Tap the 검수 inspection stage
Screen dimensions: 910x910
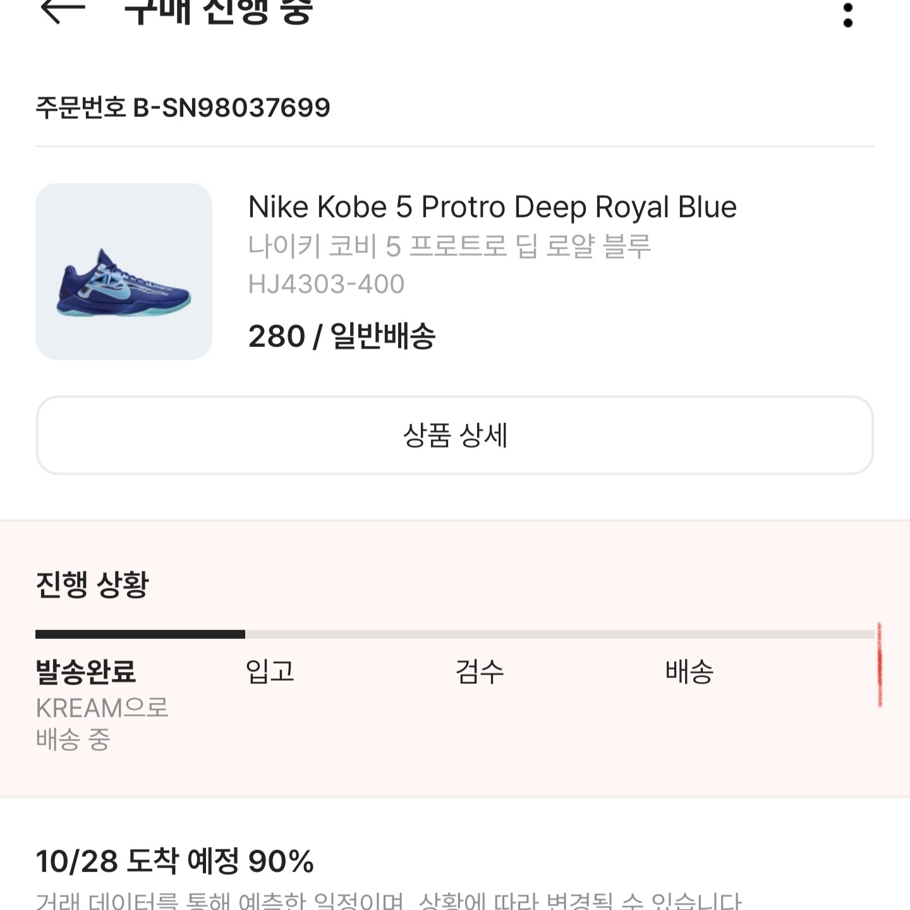click(479, 673)
